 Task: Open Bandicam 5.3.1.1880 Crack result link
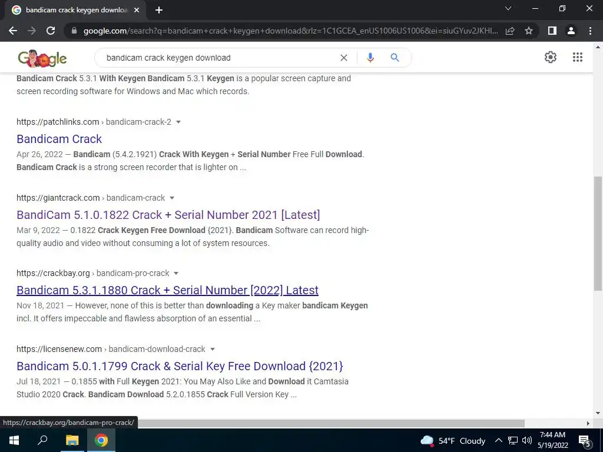167,290
